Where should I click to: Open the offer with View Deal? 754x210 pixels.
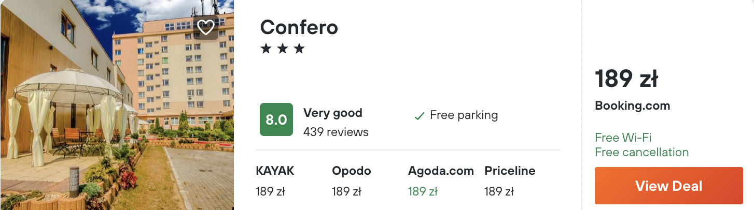pos(669,186)
